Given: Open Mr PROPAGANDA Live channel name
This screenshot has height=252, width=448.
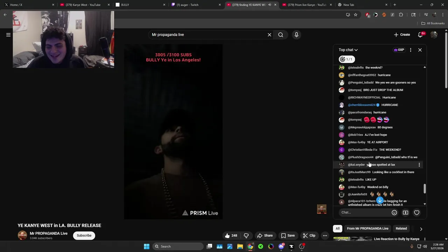Looking at the screenshot, I should pyautogui.click(x=49, y=233).
